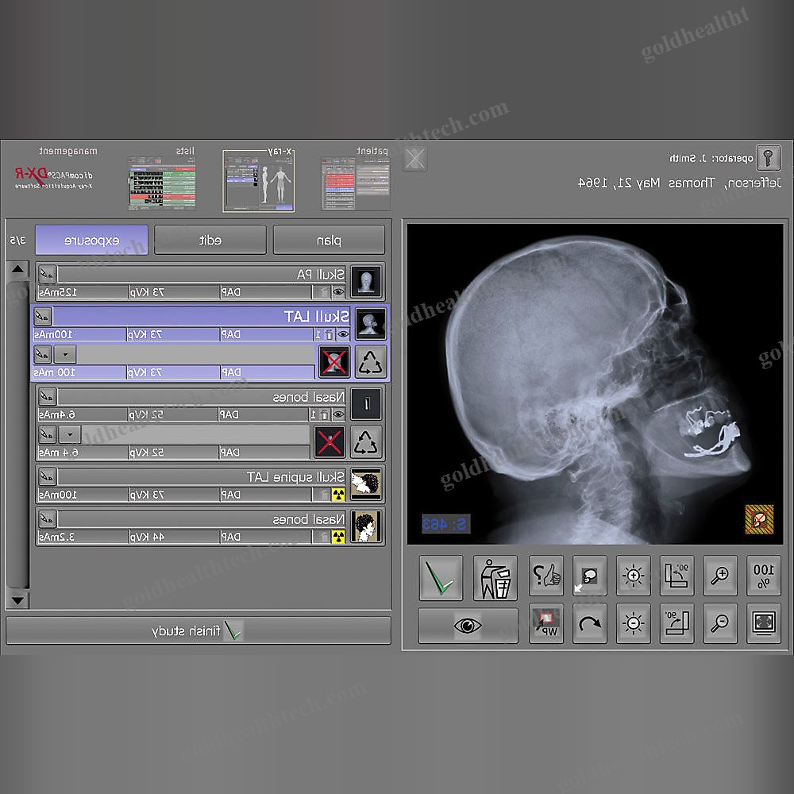Viewport: 794px width, 794px height.
Task: Click the trash icon in the Skull PA row
Action: (x=324, y=292)
